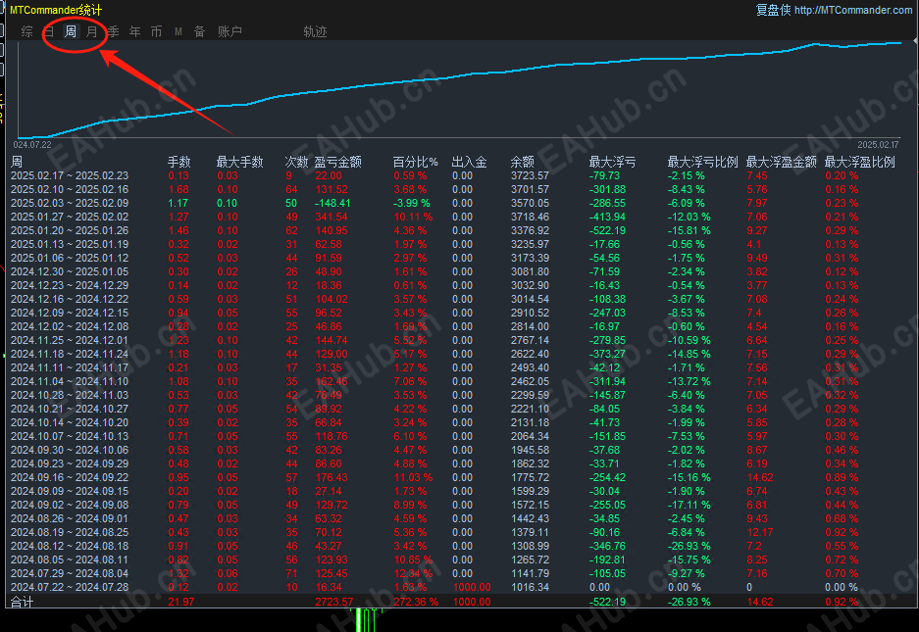Open the 季 quarterly tab

coord(113,31)
